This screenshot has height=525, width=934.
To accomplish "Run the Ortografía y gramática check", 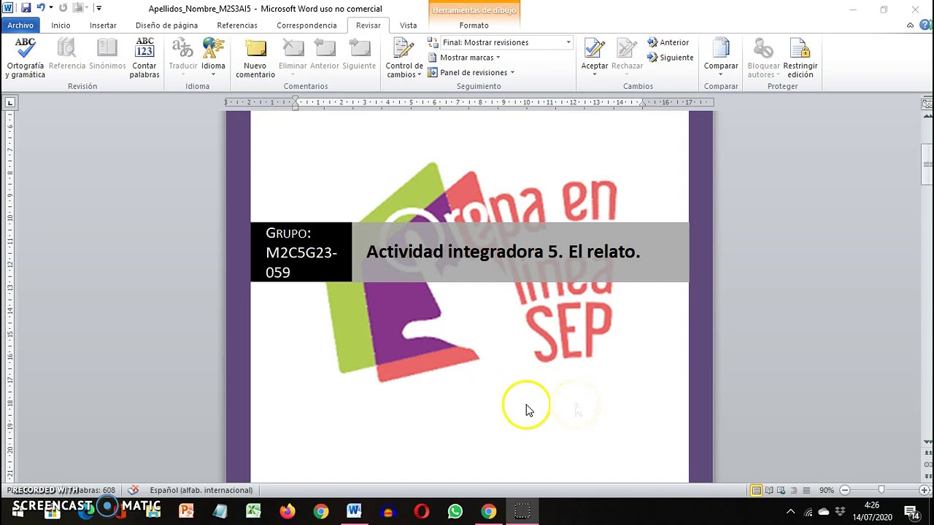I will pyautogui.click(x=26, y=58).
